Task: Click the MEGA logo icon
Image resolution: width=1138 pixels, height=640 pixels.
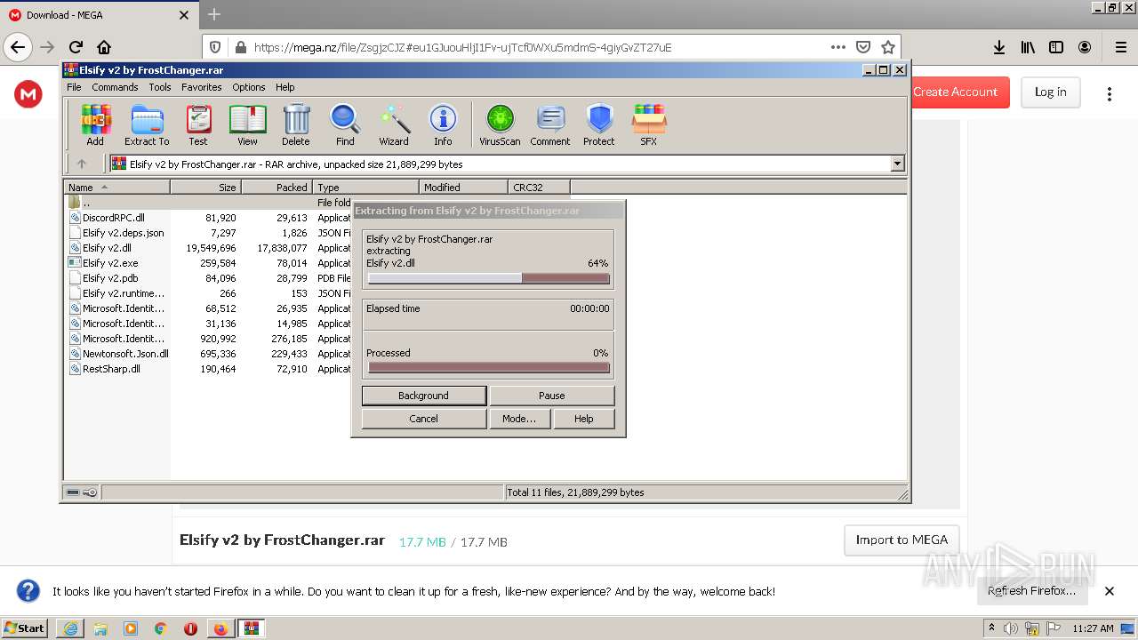Action: point(28,93)
